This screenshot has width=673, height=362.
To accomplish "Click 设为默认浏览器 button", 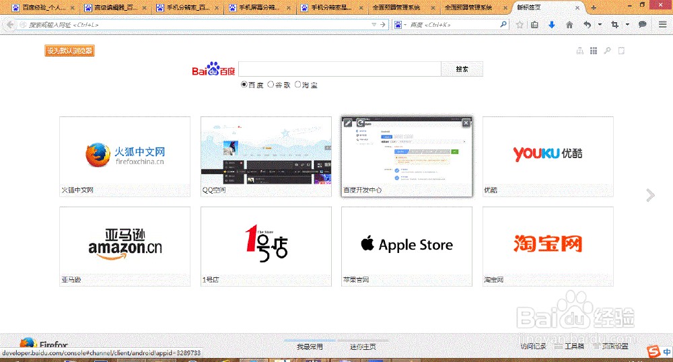I will 69,50.
